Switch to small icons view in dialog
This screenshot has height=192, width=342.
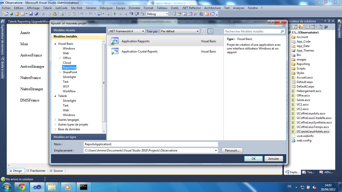tap(204, 31)
